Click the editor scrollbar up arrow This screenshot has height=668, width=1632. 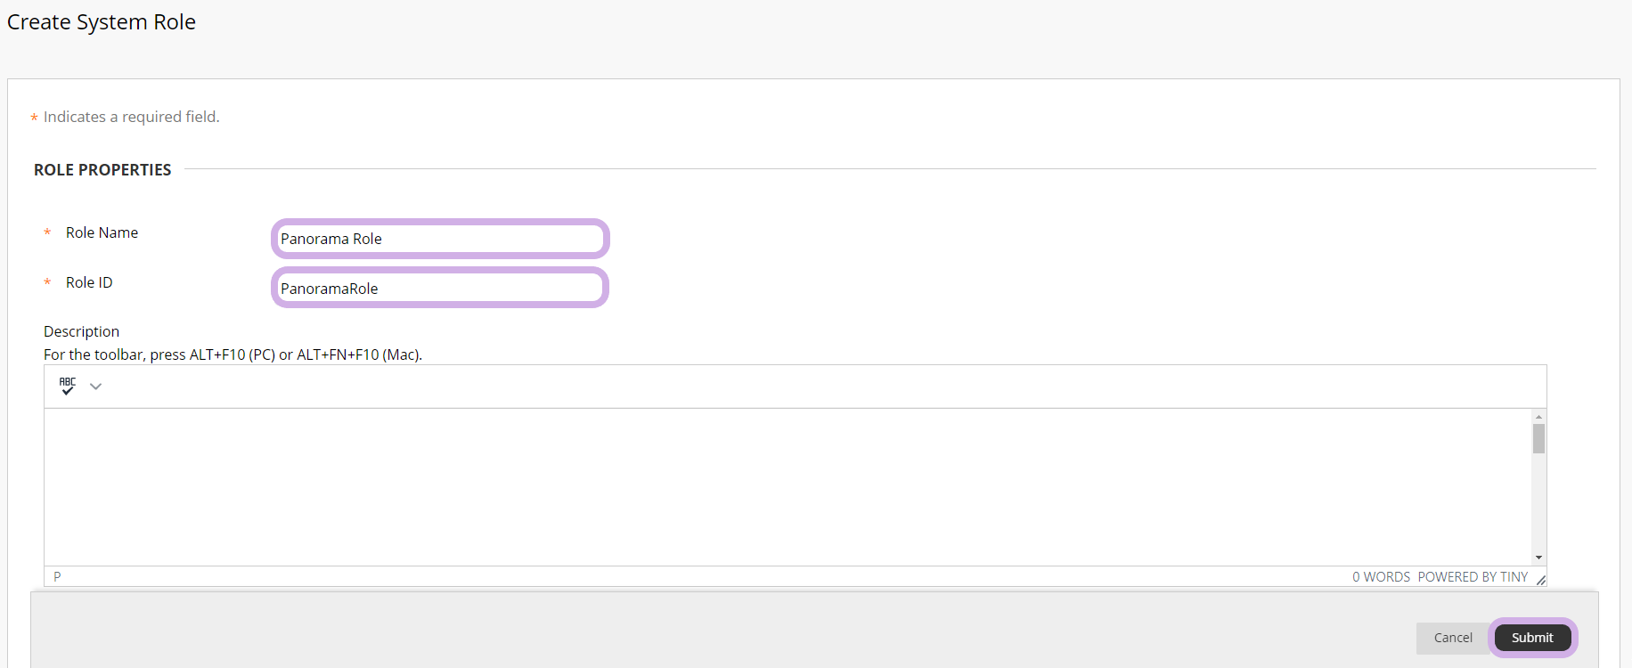click(x=1538, y=417)
